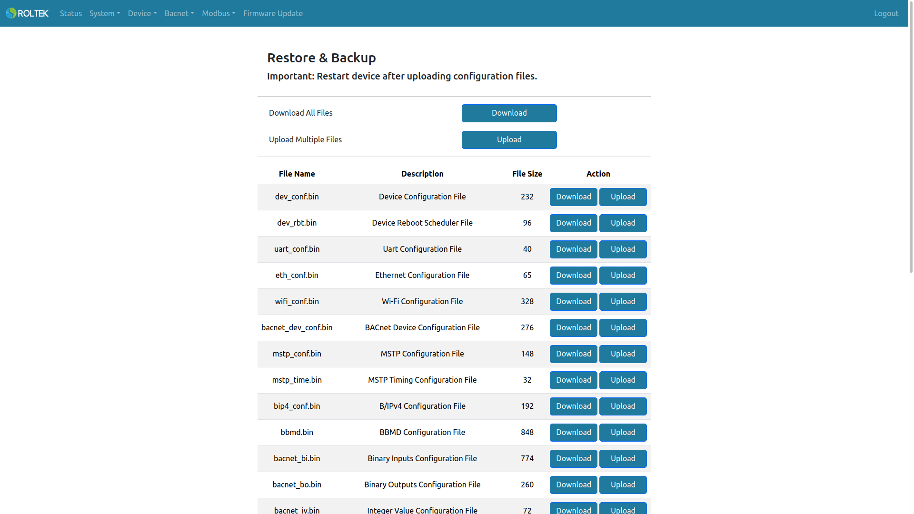Upload bacnet_dev_conf.bin file
Viewport: 914px width, 514px height.
pyautogui.click(x=623, y=328)
